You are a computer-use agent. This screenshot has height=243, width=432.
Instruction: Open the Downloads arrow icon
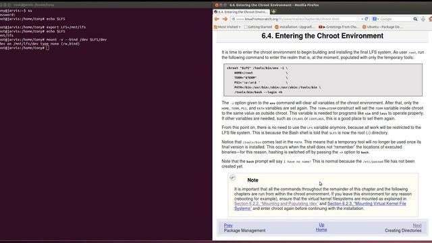pos(423,19)
